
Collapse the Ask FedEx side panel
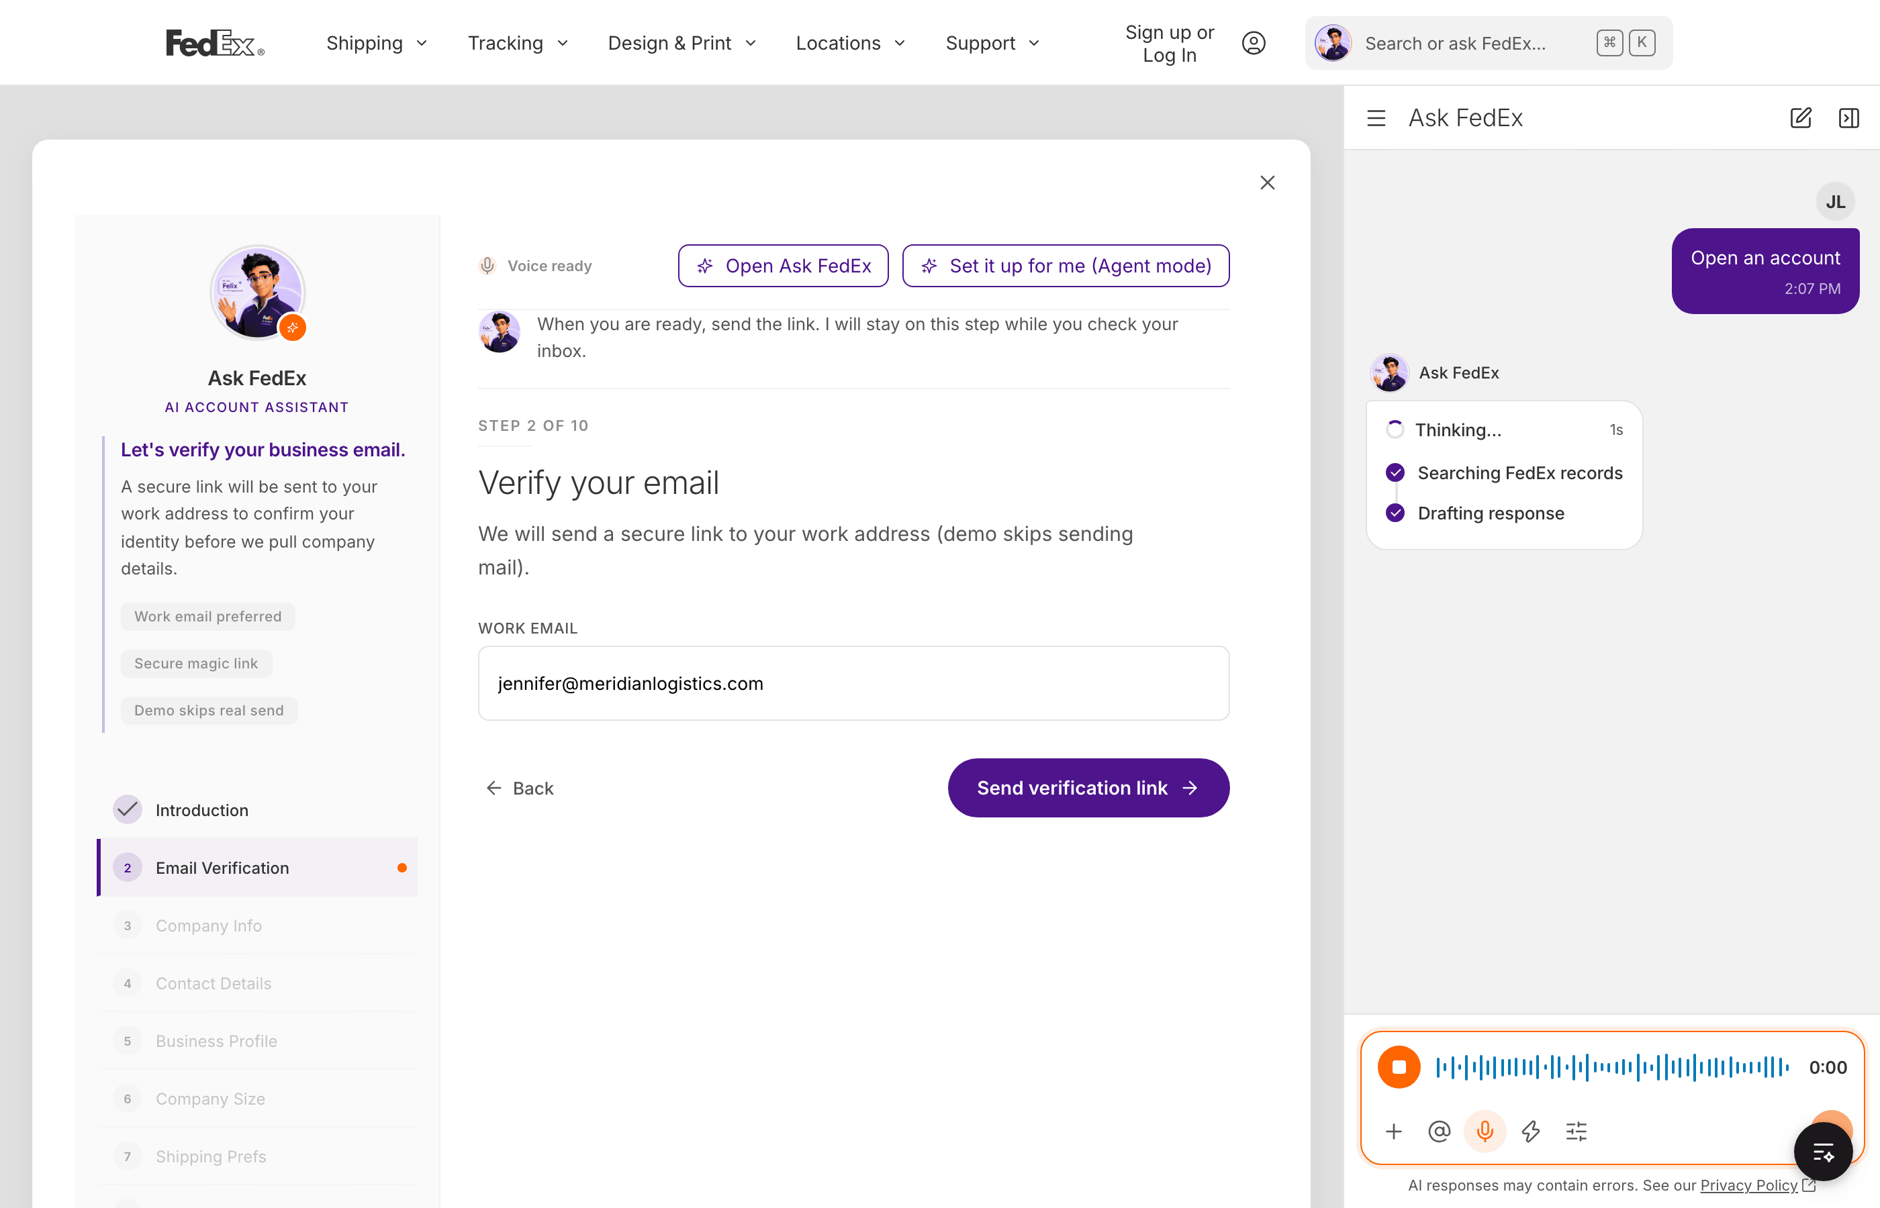point(1848,117)
